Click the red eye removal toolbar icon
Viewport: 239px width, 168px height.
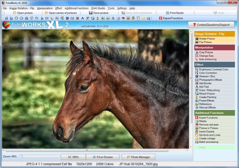123,18
